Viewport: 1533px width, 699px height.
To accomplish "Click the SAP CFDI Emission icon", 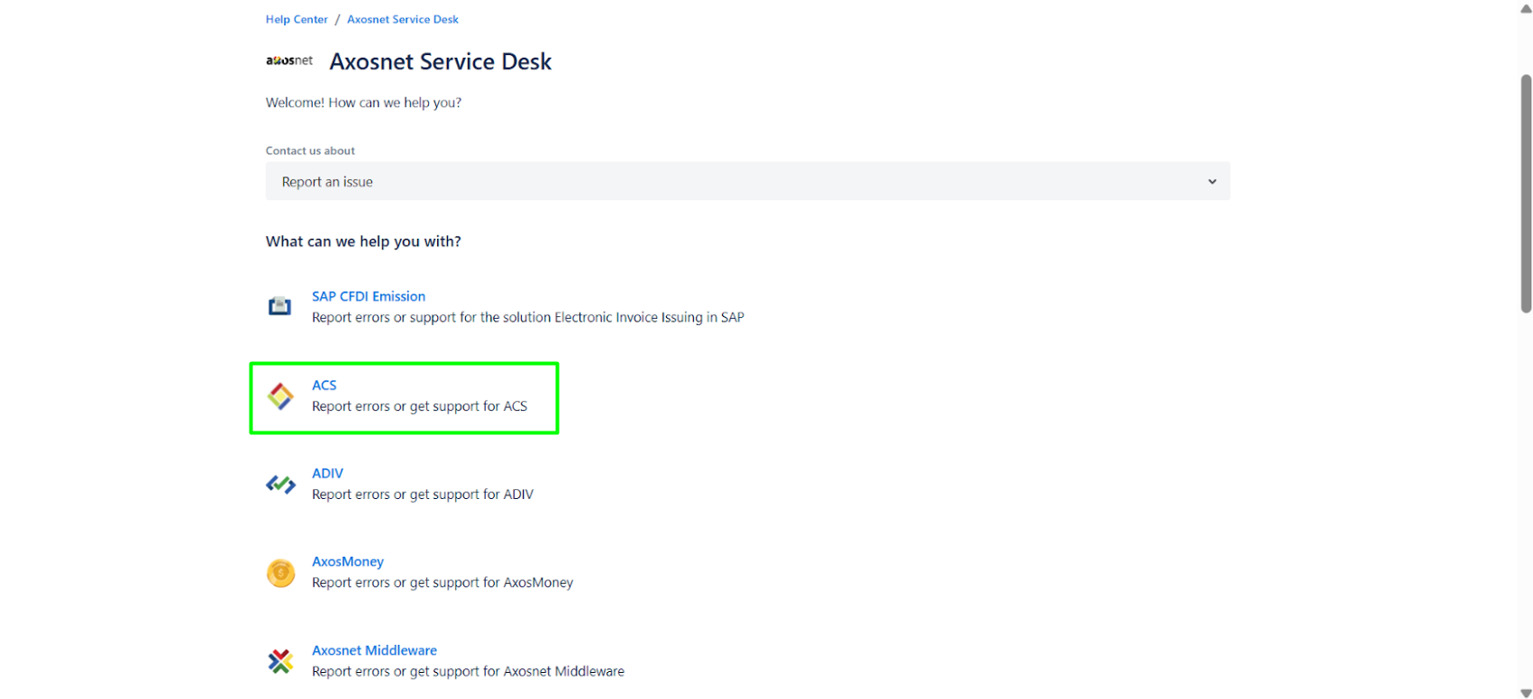I will point(280,306).
